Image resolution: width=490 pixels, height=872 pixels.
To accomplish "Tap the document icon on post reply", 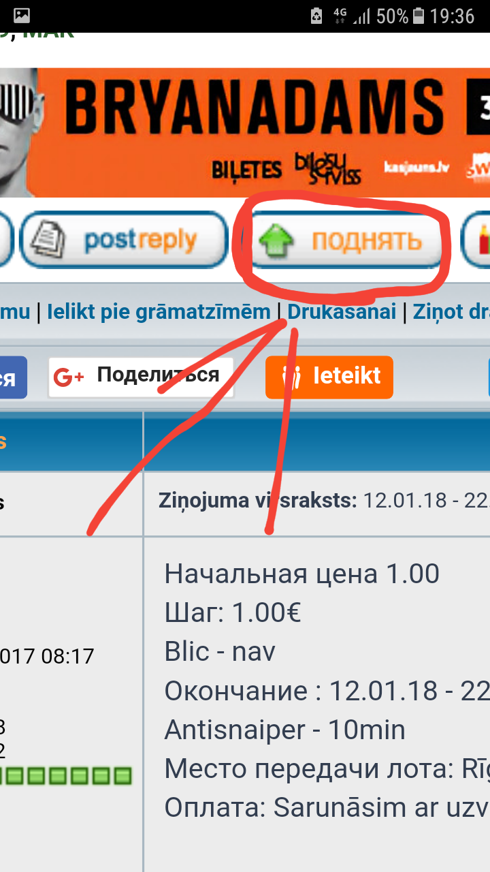I will [x=48, y=241].
